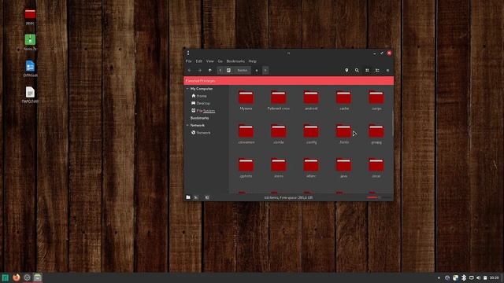Open the Help menu
The width and height of the screenshot is (504, 283).
click(252, 61)
